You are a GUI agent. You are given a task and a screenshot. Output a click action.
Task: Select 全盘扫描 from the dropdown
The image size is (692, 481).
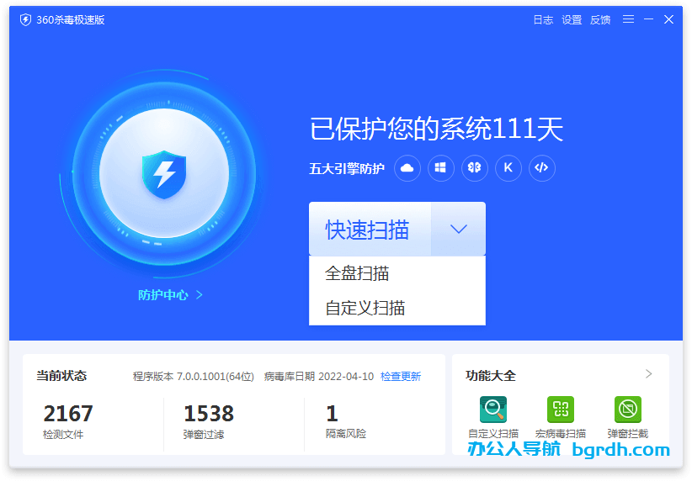tap(397, 273)
